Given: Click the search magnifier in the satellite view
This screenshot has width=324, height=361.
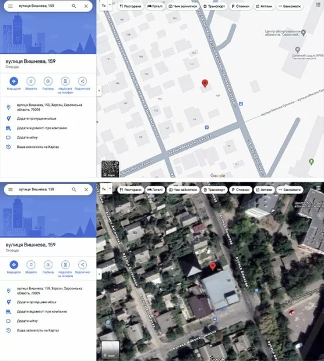Looking at the screenshot, I should (74, 189).
